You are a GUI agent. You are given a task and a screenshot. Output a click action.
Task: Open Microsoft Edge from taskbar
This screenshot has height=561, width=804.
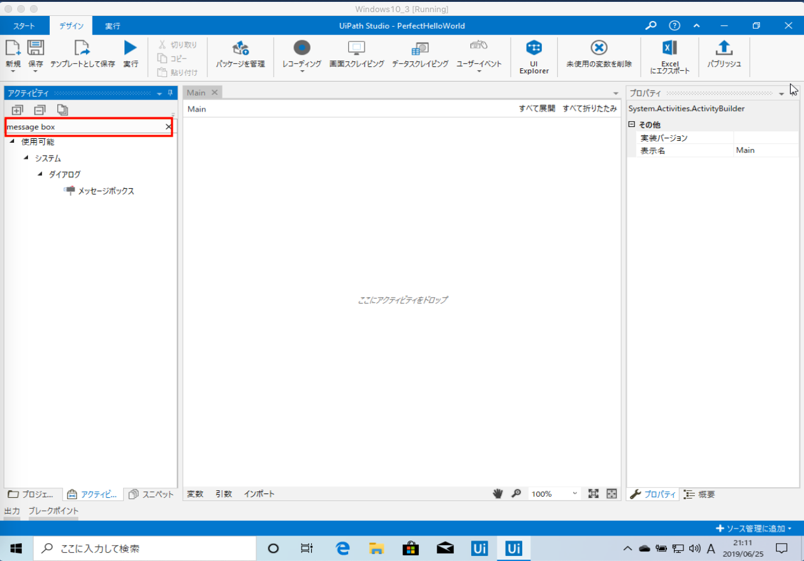[343, 548]
